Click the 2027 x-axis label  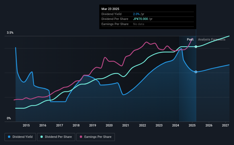point(225,125)
